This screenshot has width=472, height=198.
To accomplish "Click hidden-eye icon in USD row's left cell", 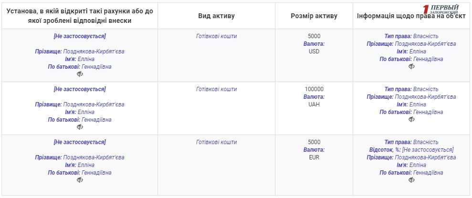I will pos(80,74).
